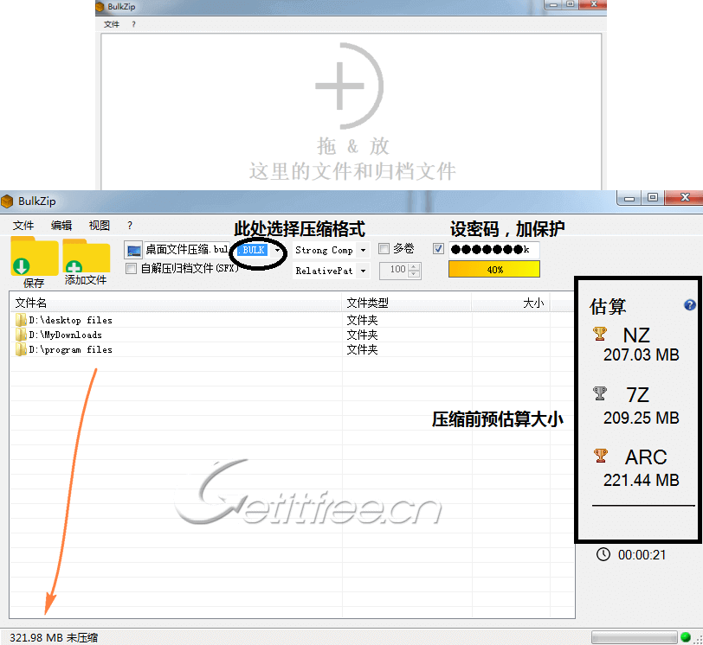Sort by 文件名 column header
703x645 pixels.
173,303
